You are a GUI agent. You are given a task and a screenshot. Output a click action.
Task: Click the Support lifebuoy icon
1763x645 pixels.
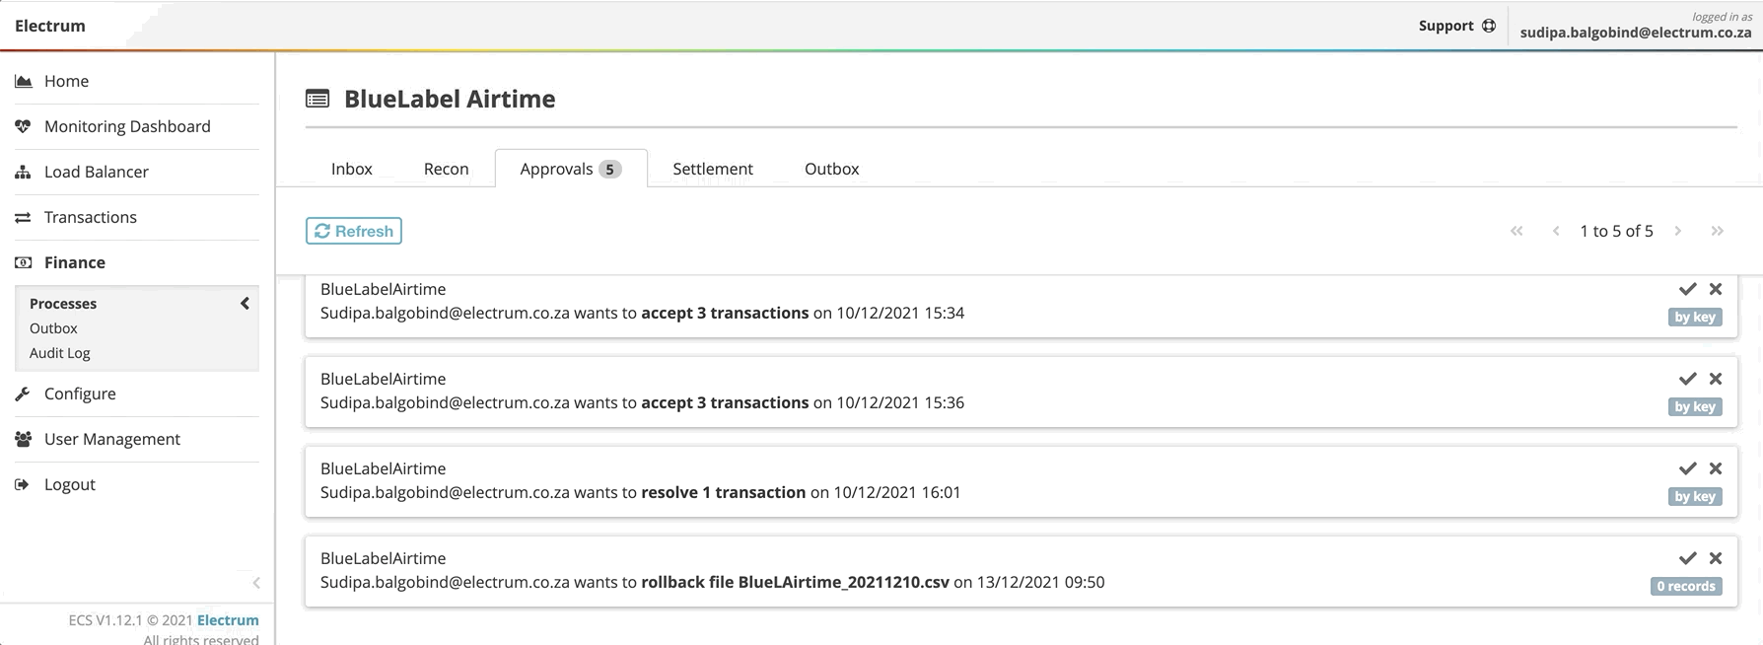1489,26
